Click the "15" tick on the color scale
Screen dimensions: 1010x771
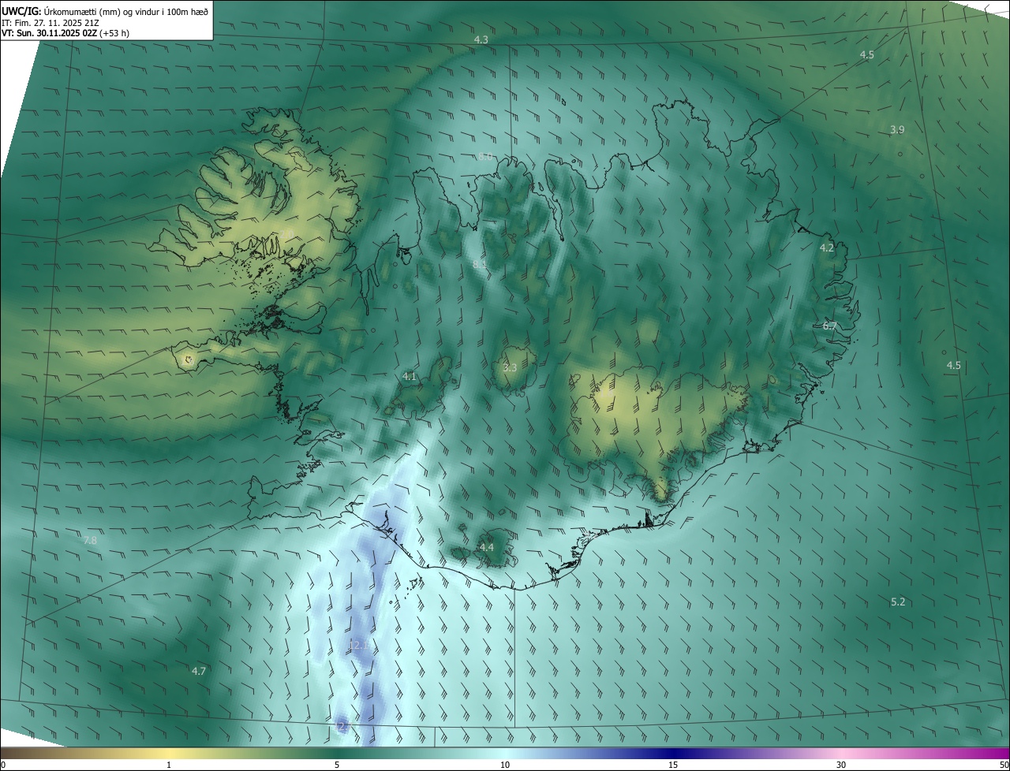click(x=673, y=765)
